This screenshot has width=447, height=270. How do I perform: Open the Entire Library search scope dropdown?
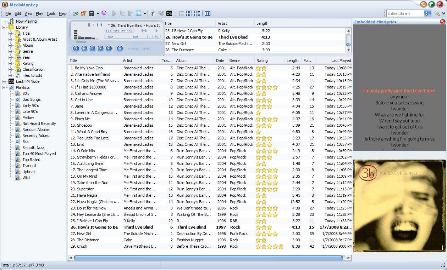click(x=427, y=13)
